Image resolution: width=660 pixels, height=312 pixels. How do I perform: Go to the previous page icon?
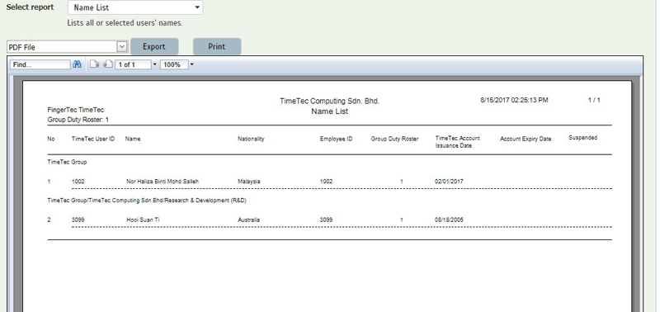(x=94, y=64)
